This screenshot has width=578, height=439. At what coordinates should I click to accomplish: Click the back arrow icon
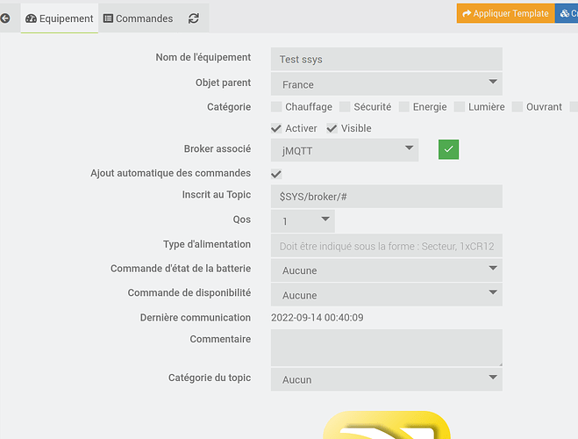coord(4,18)
